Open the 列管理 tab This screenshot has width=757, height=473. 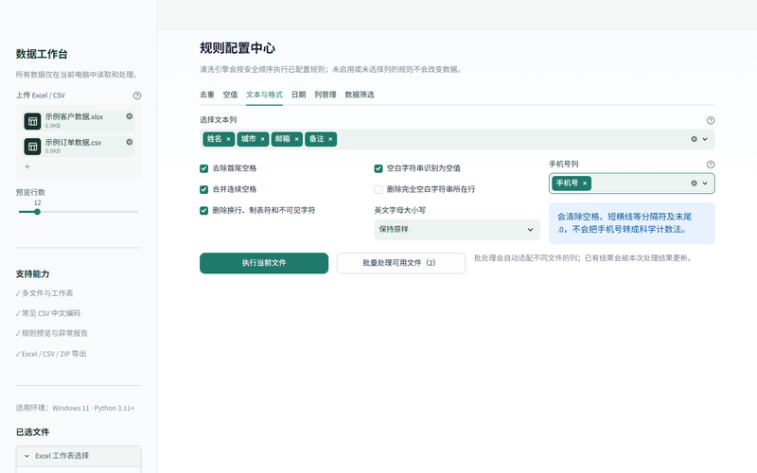(325, 95)
